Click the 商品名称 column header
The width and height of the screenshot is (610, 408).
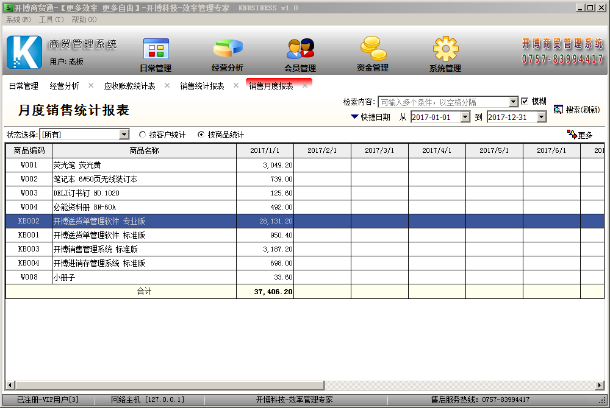[x=145, y=150]
